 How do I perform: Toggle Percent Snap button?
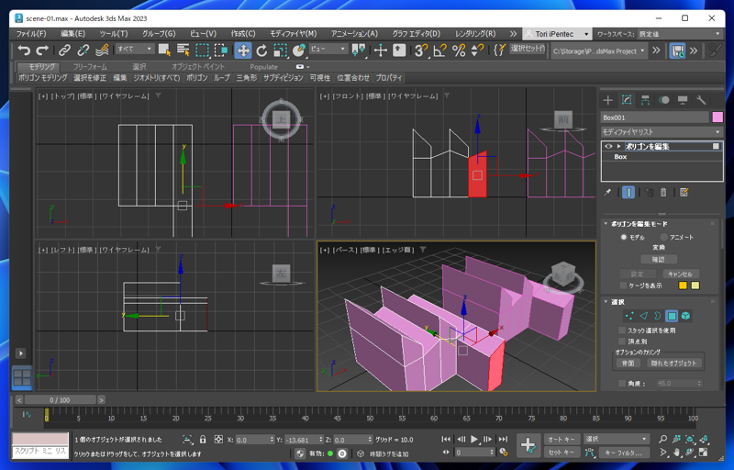459,50
